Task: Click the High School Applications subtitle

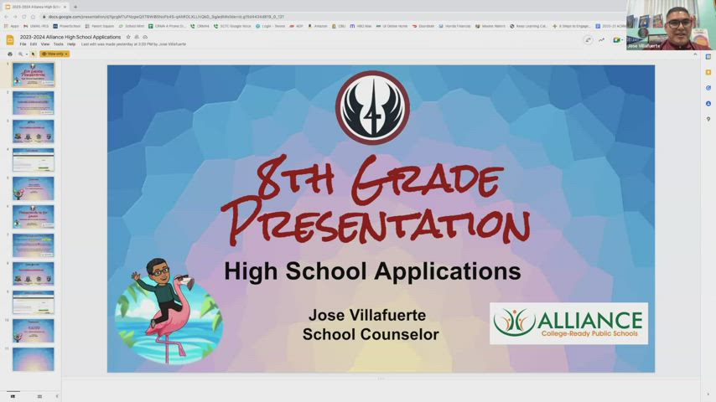Action: pyautogui.click(x=372, y=271)
